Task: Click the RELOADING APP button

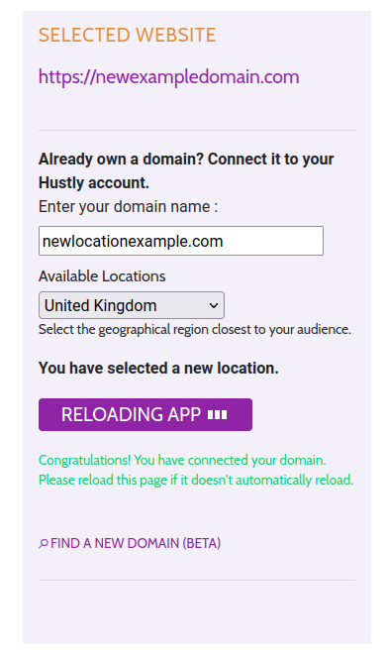Action: [145, 414]
